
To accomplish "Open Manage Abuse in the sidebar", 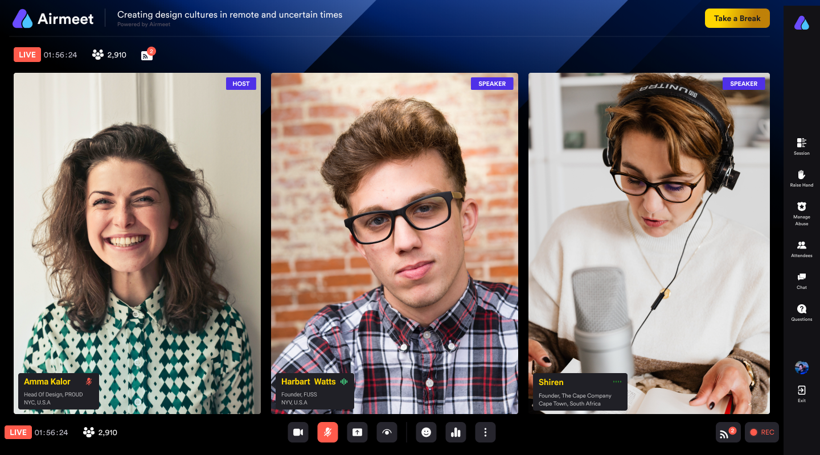I will coord(801,212).
